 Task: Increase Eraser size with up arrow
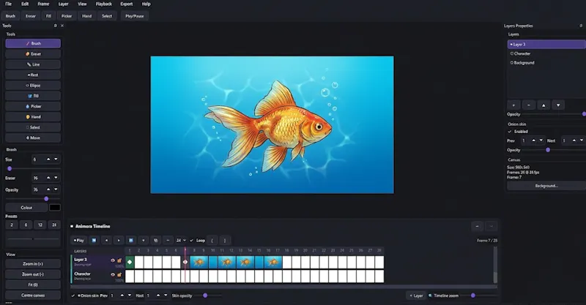tap(48, 178)
